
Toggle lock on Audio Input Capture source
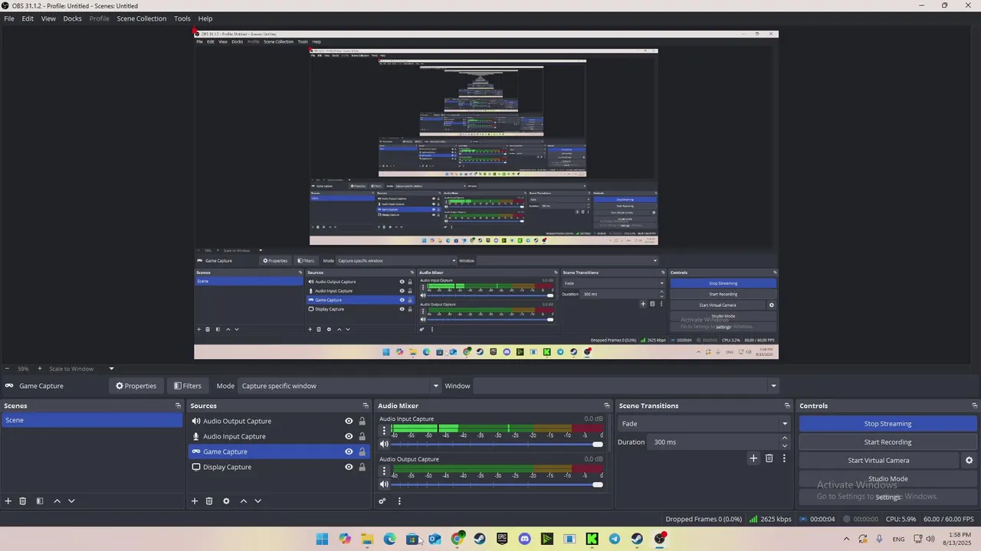click(362, 436)
